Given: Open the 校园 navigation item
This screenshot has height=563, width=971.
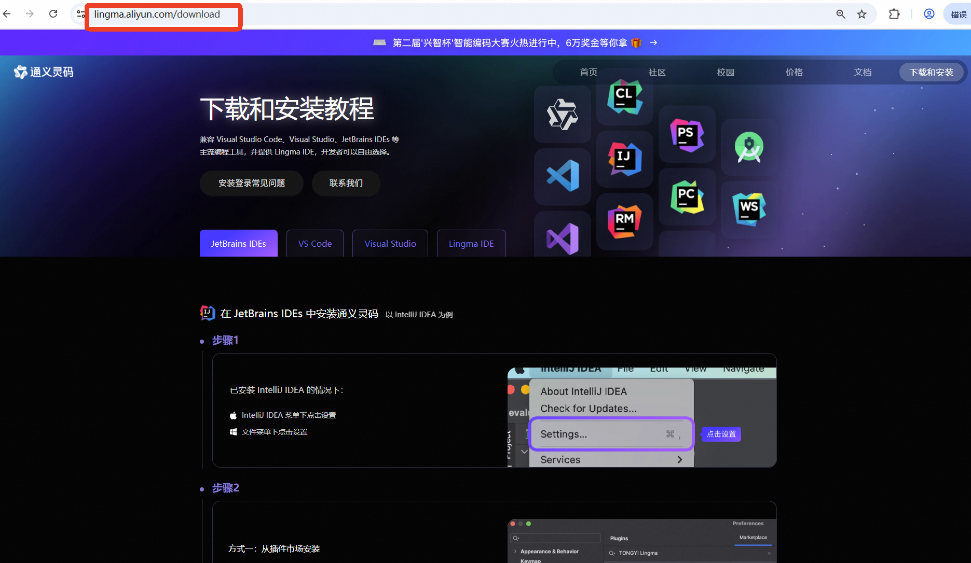Looking at the screenshot, I should point(726,72).
